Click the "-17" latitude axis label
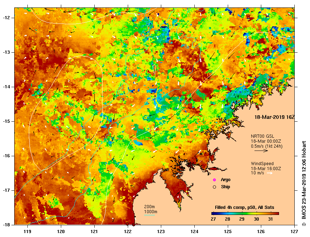Screen dimensions: 310x237 pyautogui.click(x=6, y=190)
